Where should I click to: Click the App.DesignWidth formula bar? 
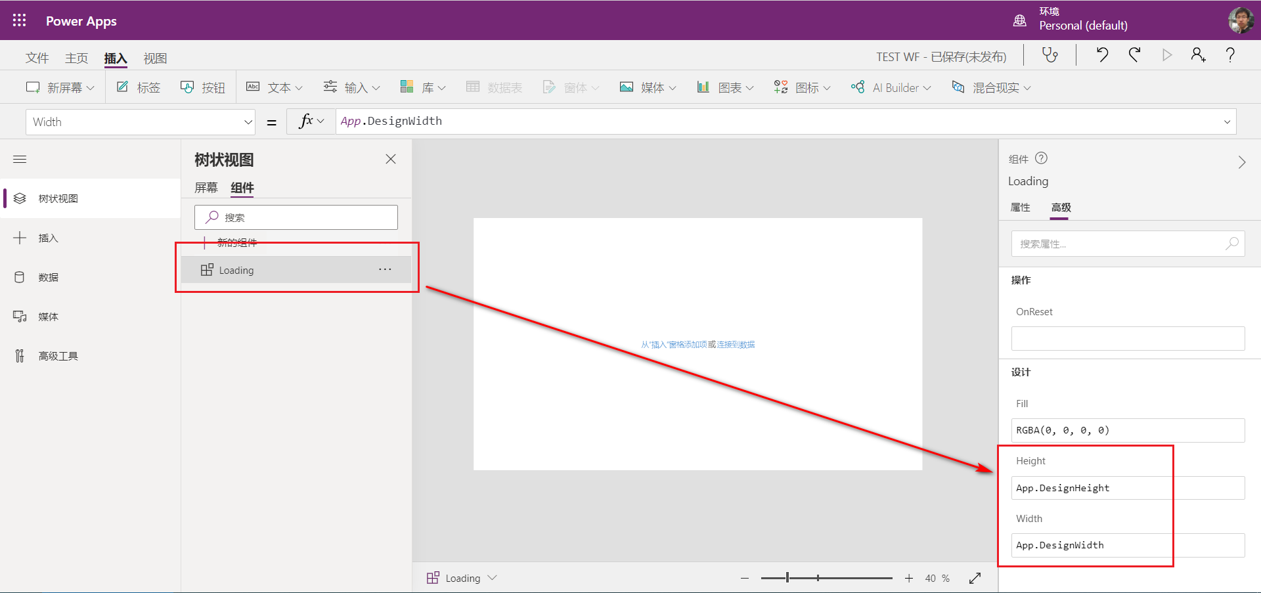click(785, 121)
